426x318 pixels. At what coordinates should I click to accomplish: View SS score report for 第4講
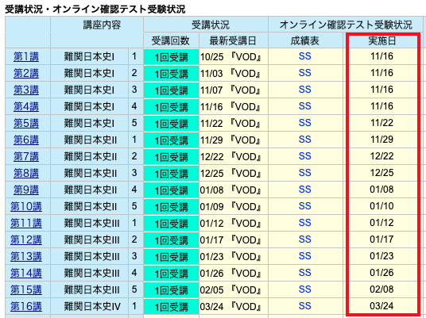tap(305, 106)
